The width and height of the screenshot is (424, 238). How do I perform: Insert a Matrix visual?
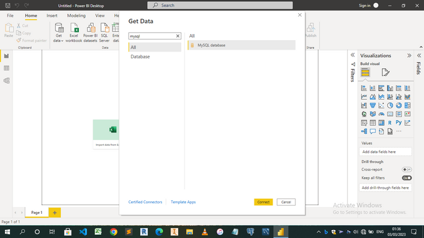click(381, 123)
